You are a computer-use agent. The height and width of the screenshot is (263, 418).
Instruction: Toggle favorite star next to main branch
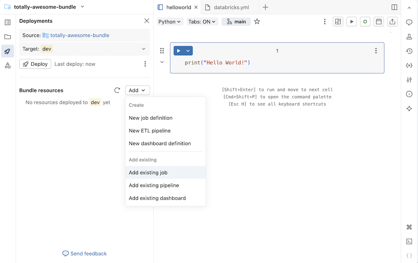click(257, 21)
